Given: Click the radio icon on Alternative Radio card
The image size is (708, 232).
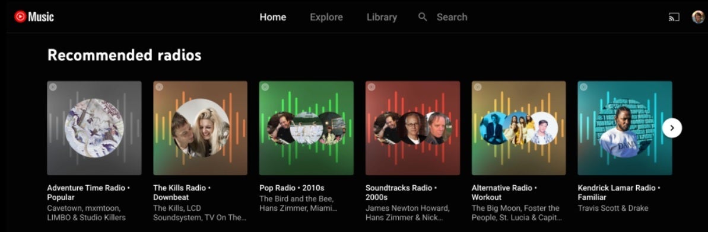Looking at the screenshot, I should click(477, 87).
